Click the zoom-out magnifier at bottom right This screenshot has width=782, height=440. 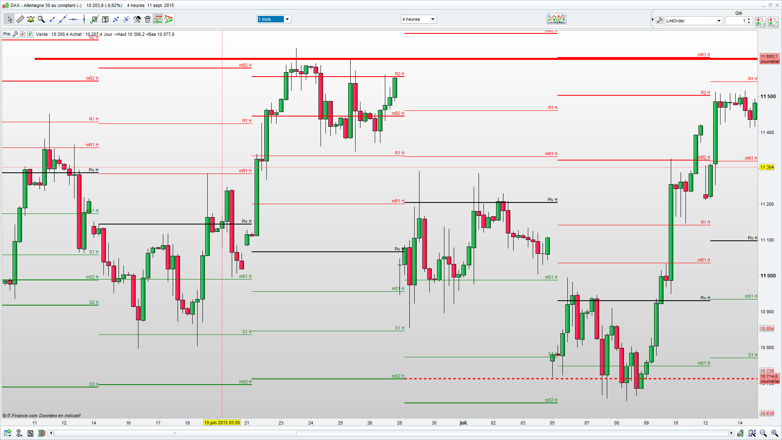[x=763, y=433]
